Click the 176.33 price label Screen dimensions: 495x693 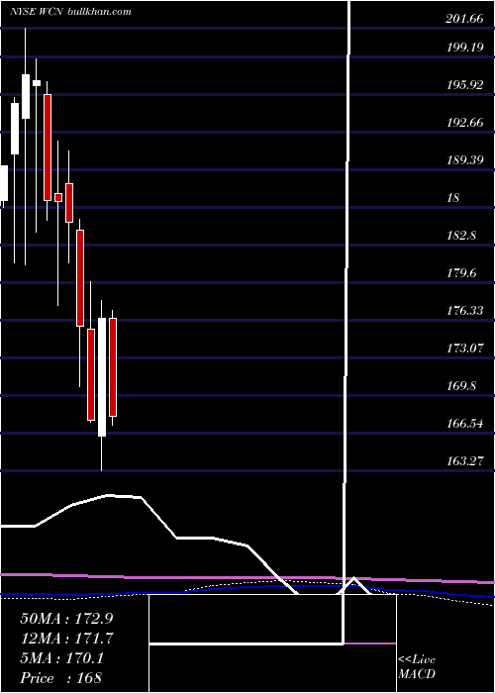click(x=464, y=311)
